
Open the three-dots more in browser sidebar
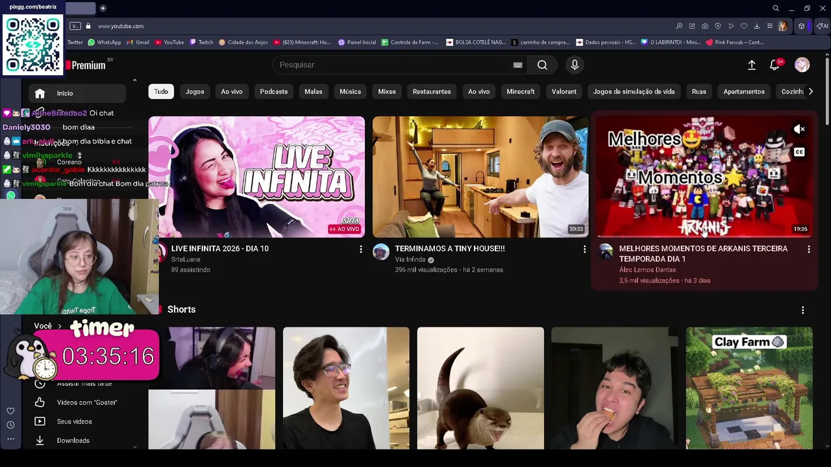(10, 439)
